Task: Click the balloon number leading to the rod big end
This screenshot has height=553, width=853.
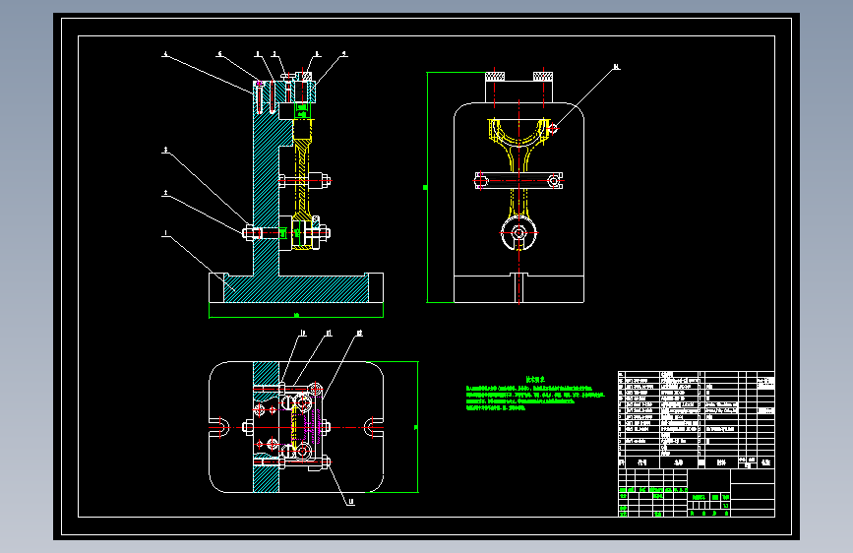Action: coord(616,67)
